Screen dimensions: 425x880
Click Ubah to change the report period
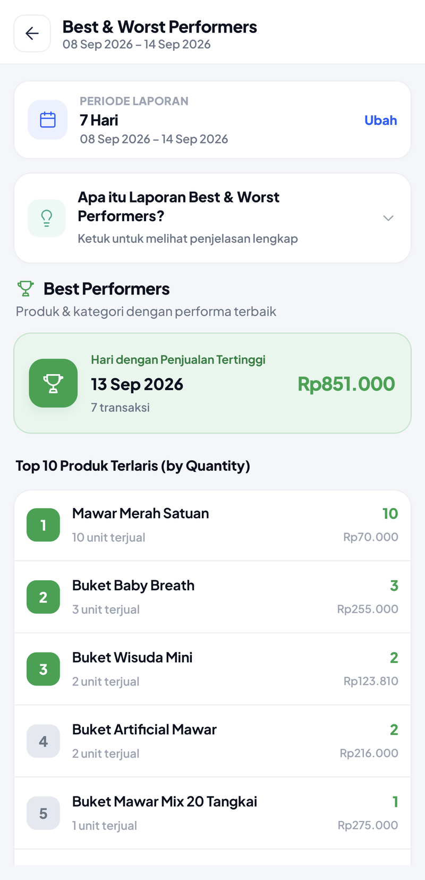[x=380, y=120]
